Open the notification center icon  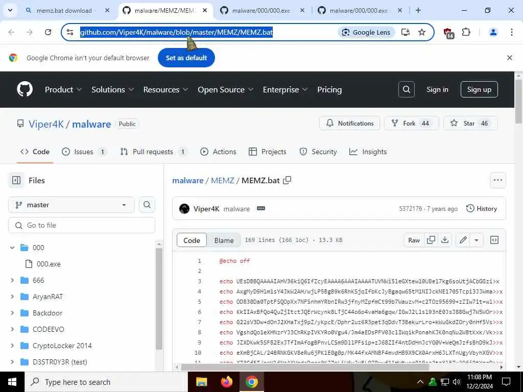coord(506,382)
